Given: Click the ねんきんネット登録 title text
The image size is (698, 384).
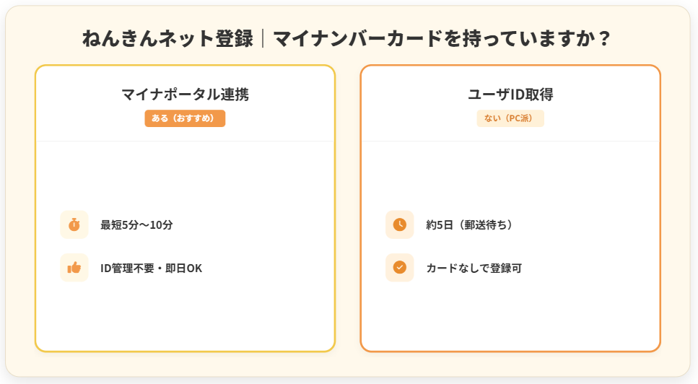Looking at the screenshot, I should 167,38.
